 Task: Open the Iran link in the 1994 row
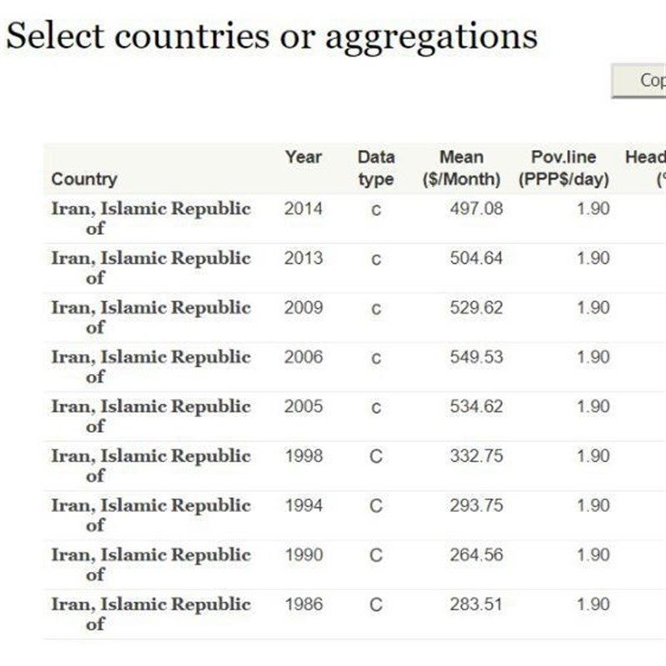point(151,515)
